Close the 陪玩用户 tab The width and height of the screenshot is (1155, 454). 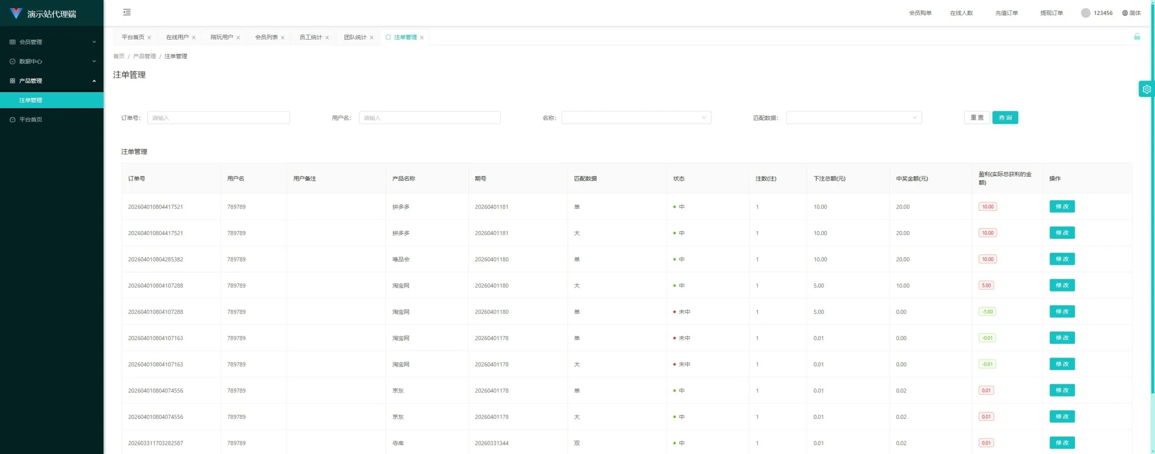click(238, 38)
